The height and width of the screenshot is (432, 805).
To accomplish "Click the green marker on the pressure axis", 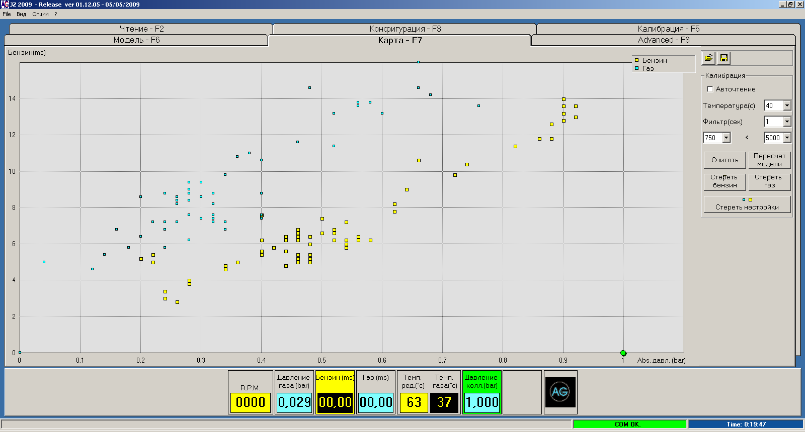I will 623,353.
